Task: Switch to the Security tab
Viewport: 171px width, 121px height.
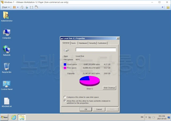Action: 92,43
